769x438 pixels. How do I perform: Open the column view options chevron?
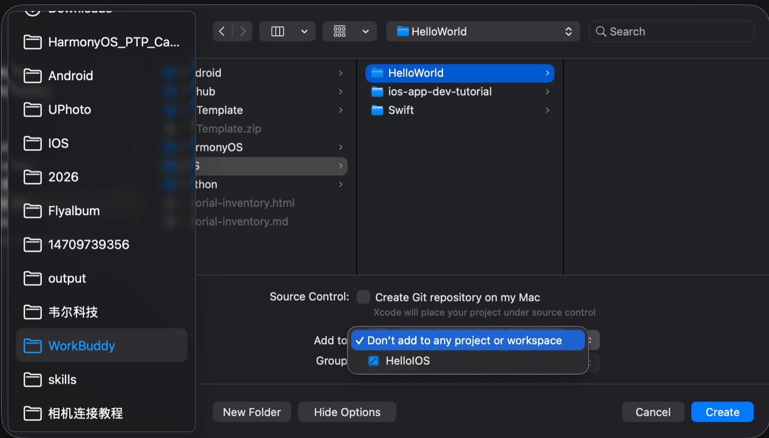point(304,32)
